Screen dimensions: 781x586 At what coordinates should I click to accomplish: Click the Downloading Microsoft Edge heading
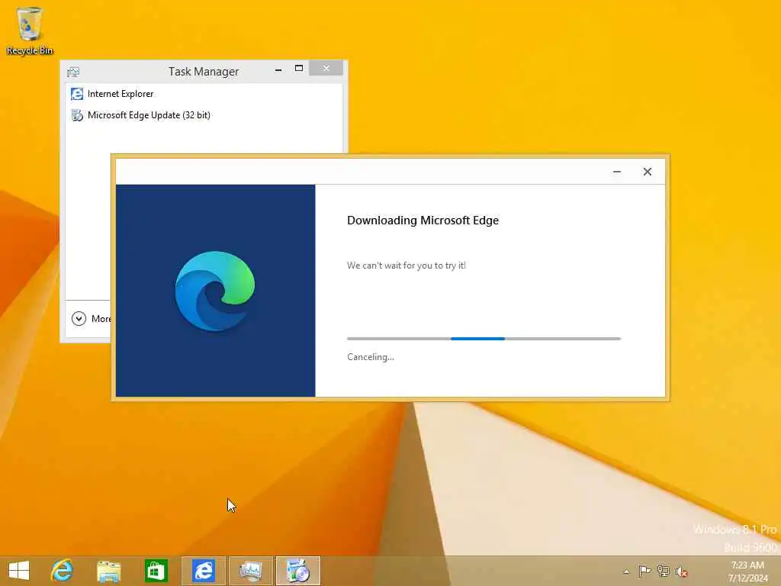(423, 221)
